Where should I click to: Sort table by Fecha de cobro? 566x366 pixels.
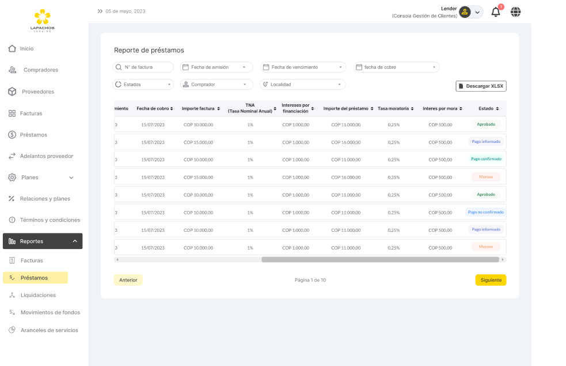click(x=172, y=108)
